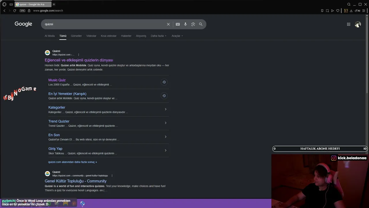Toggle the VPN badge in address bar
The image size is (369, 208).
[22, 11]
